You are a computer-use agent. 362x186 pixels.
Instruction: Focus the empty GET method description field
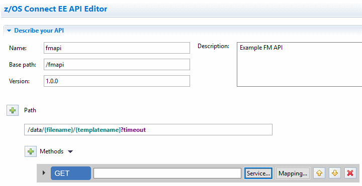tap(167, 173)
